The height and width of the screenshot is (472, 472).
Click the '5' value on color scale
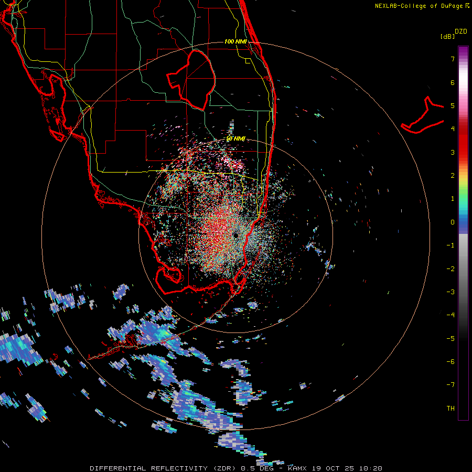point(453,105)
